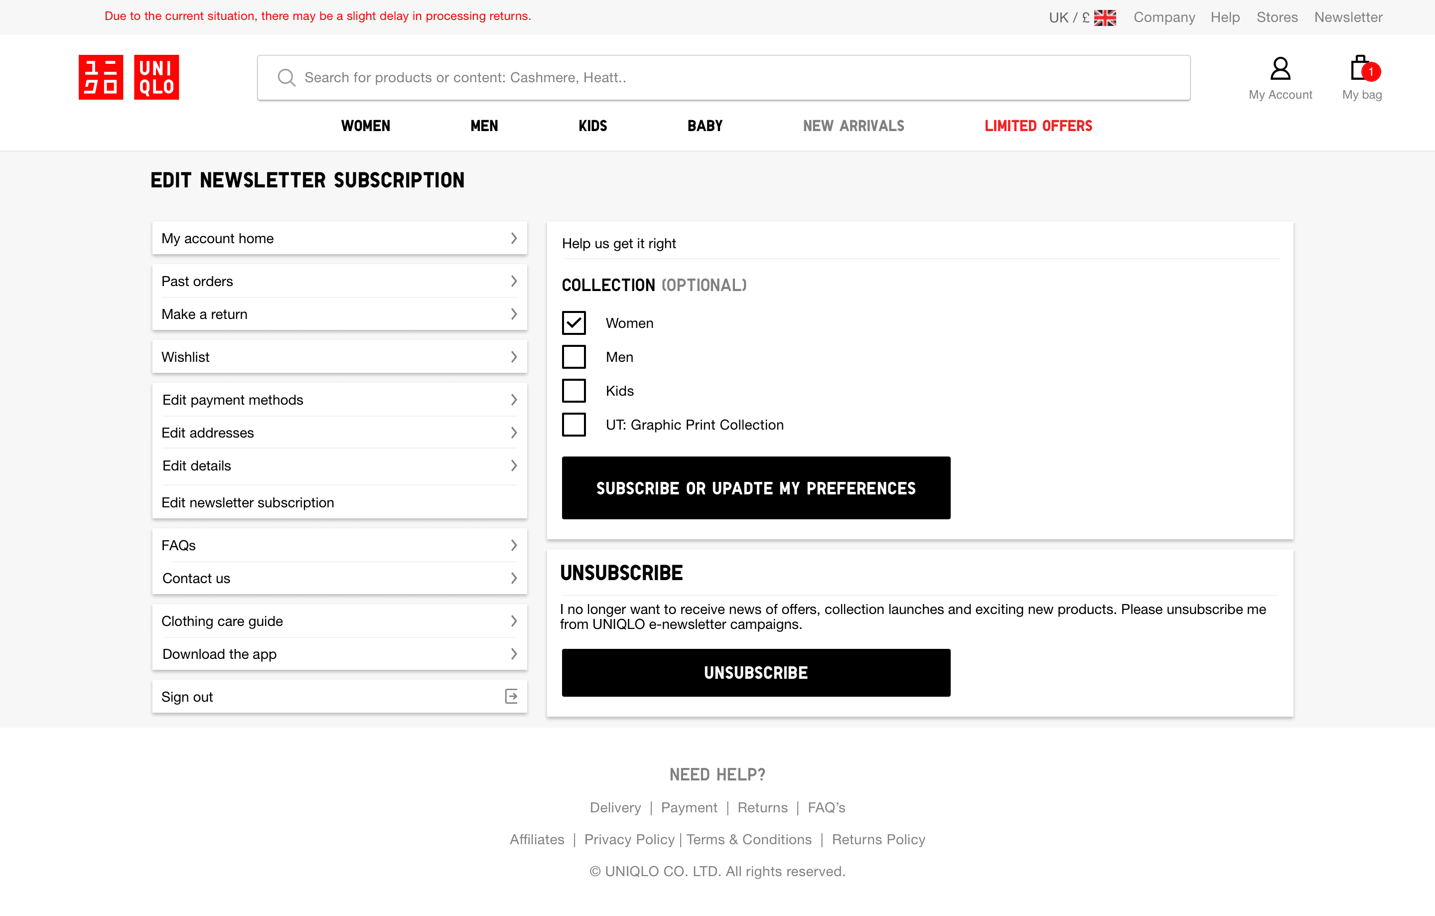The height and width of the screenshot is (916, 1435).
Task: Enable UT: Graphic Print Collection checkbox
Action: [x=574, y=425]
